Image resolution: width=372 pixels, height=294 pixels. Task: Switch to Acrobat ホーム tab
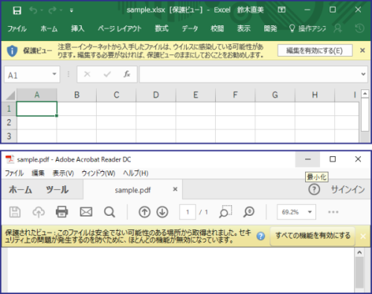tap(21, 190)
